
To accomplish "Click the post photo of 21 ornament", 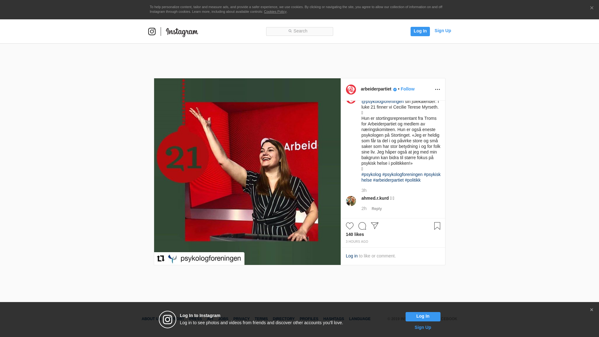I will [x=247, y=171].
